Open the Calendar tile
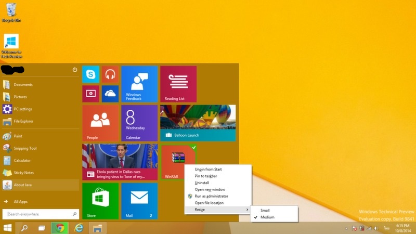Viewport: 416px width, 234px height. click(x=139, y=123)
